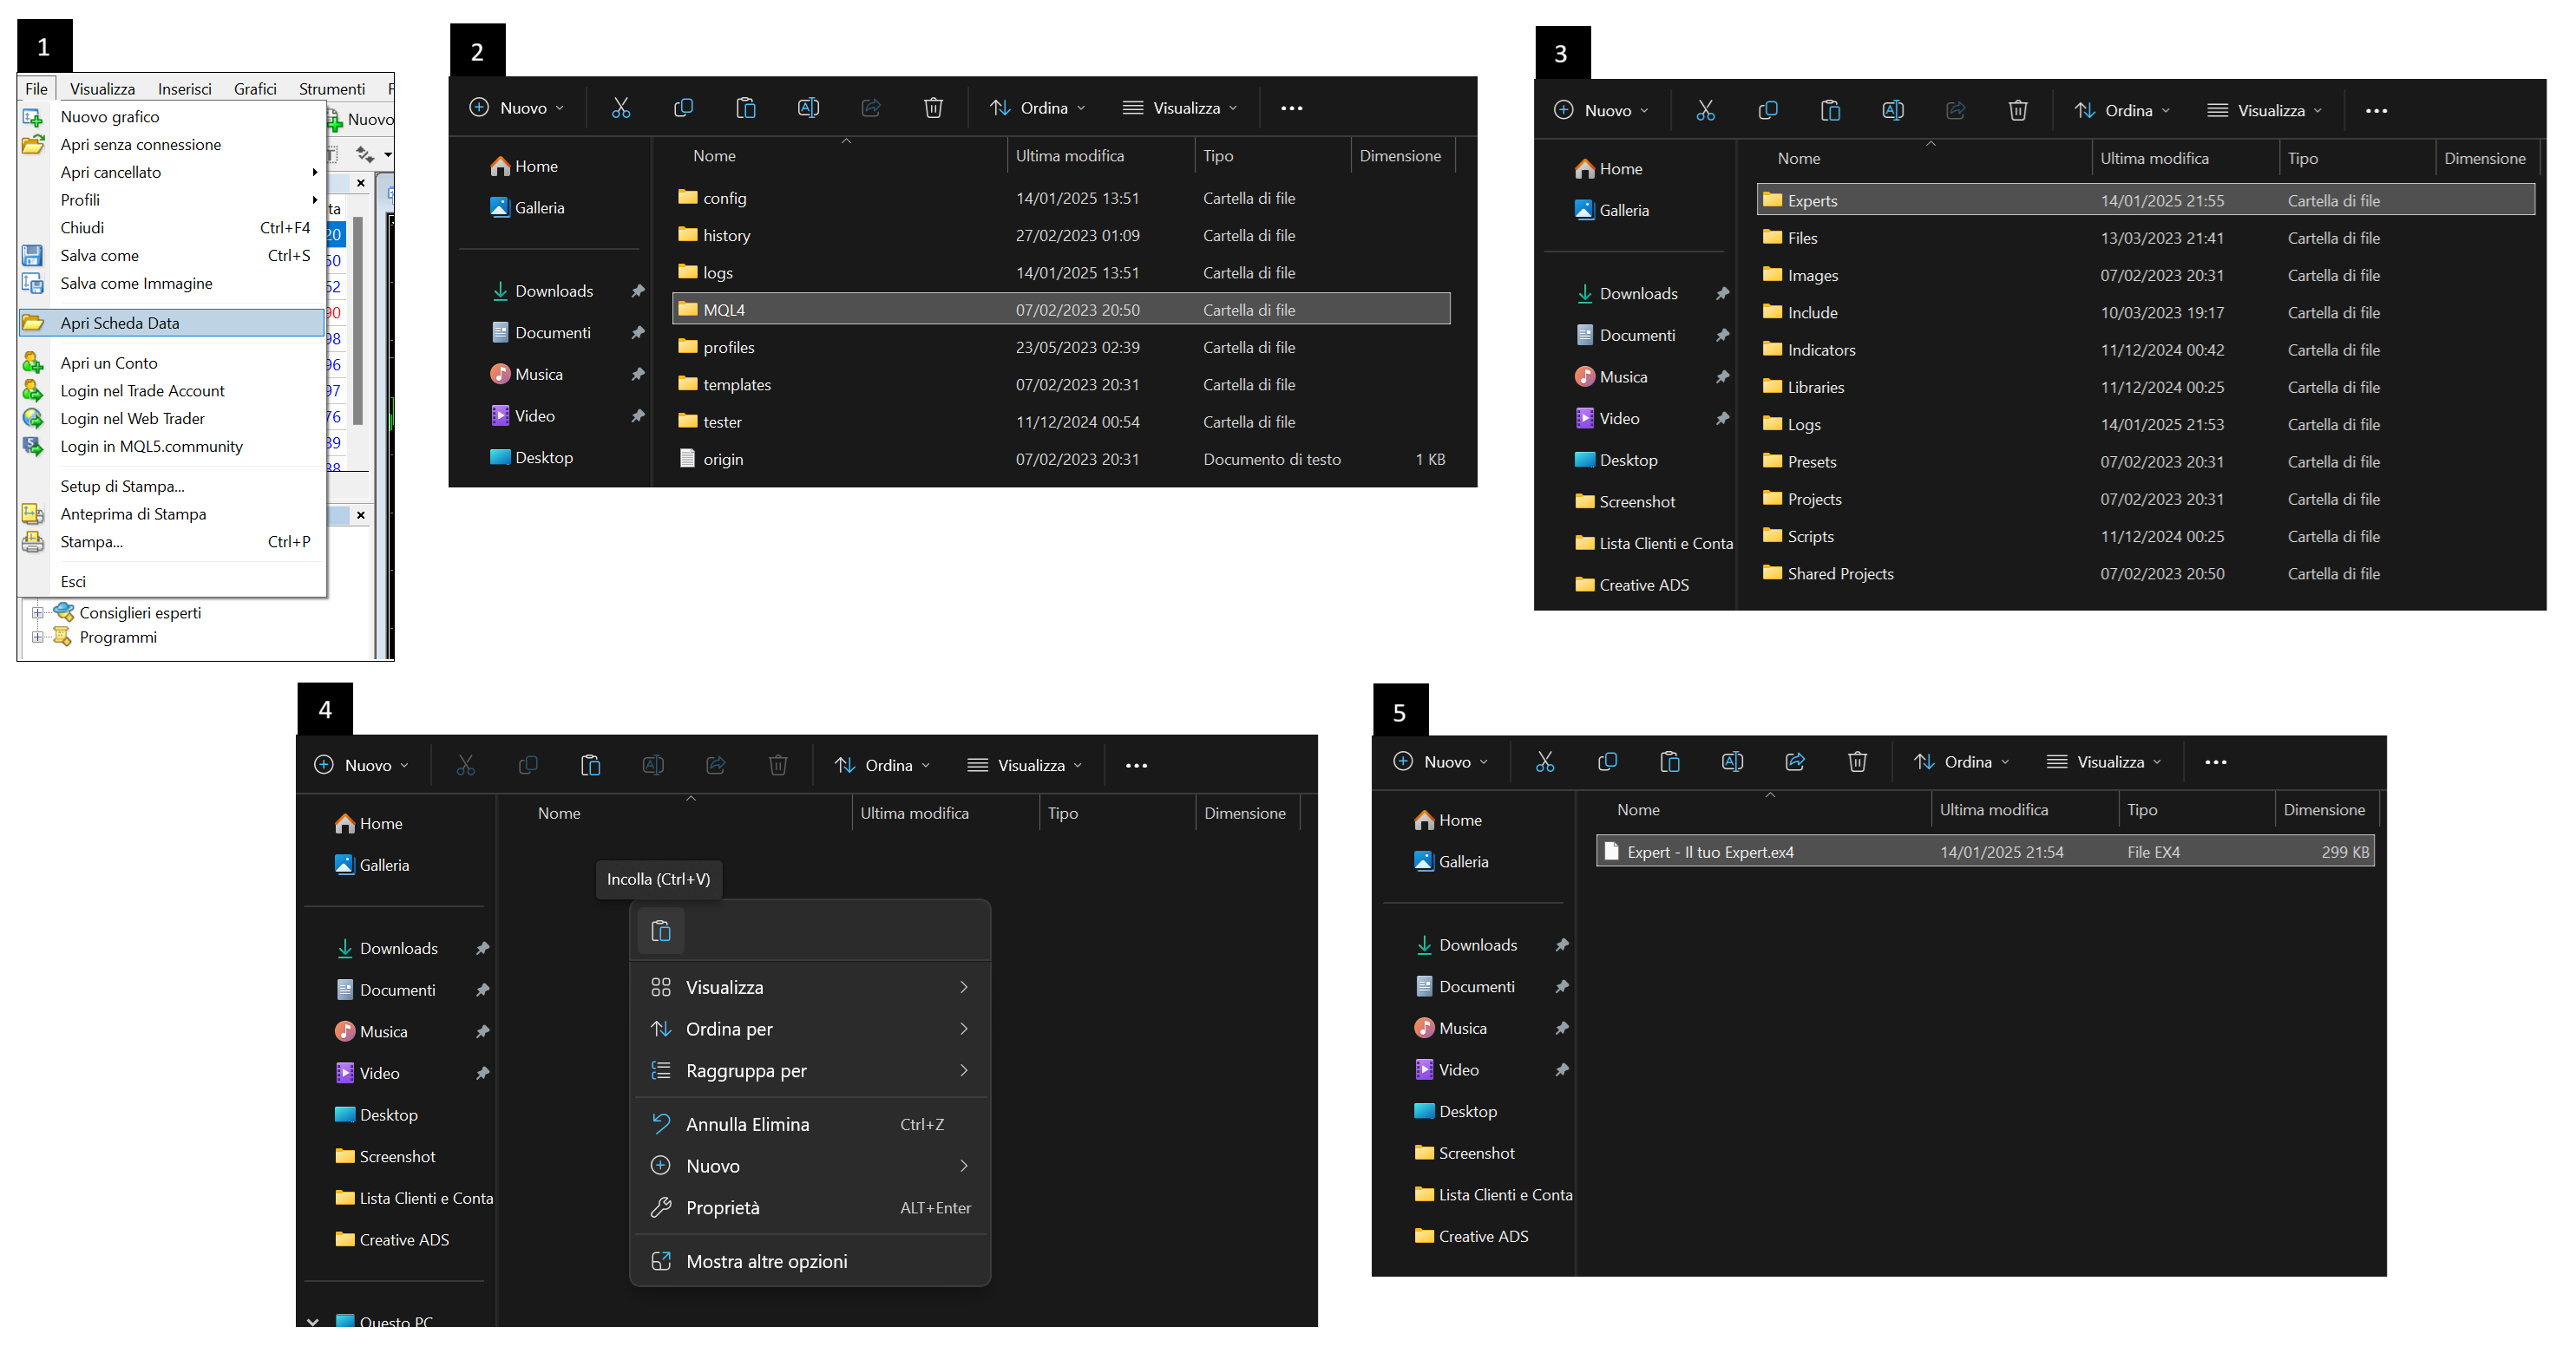Choose Mostra altre opzioni in context menu
The image size is (2576, 1353).
tap(766, 1261)
